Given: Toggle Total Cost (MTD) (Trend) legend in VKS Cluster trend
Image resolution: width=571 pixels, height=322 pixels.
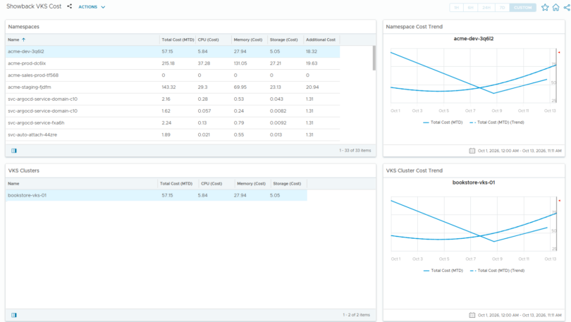Looking at the screenshot, I should [497, 271].
